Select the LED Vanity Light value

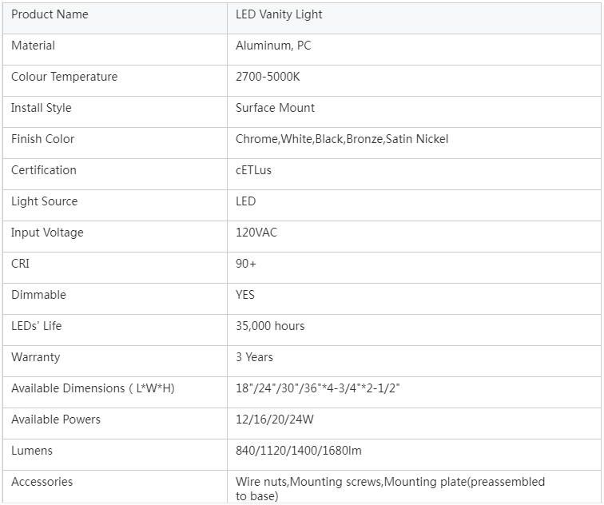(x=279, y=14)
